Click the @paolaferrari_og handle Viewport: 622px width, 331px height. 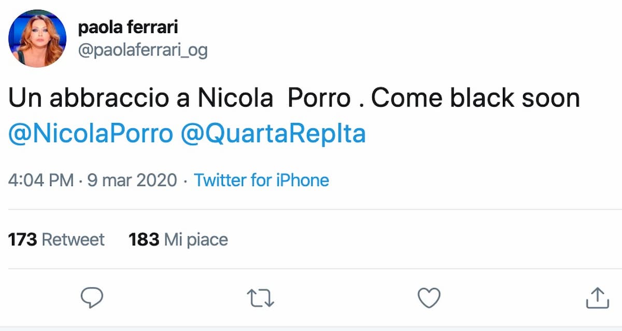coord(143,50)
